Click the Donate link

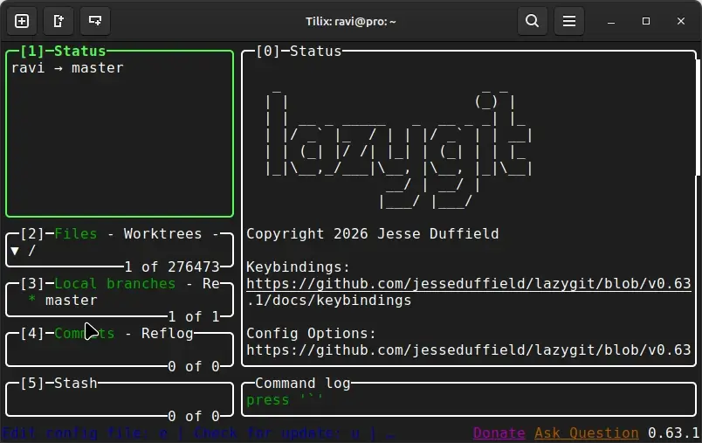point(499,433)
